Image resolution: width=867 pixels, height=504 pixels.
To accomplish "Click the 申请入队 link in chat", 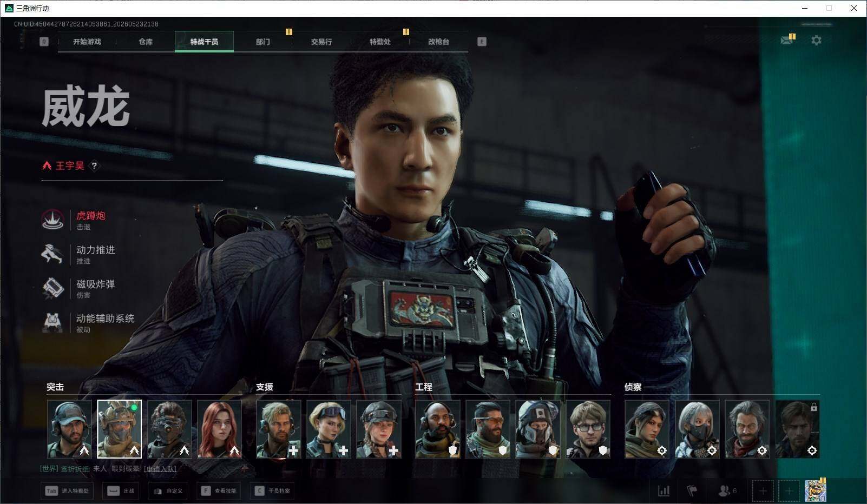I will coord(160,469).
